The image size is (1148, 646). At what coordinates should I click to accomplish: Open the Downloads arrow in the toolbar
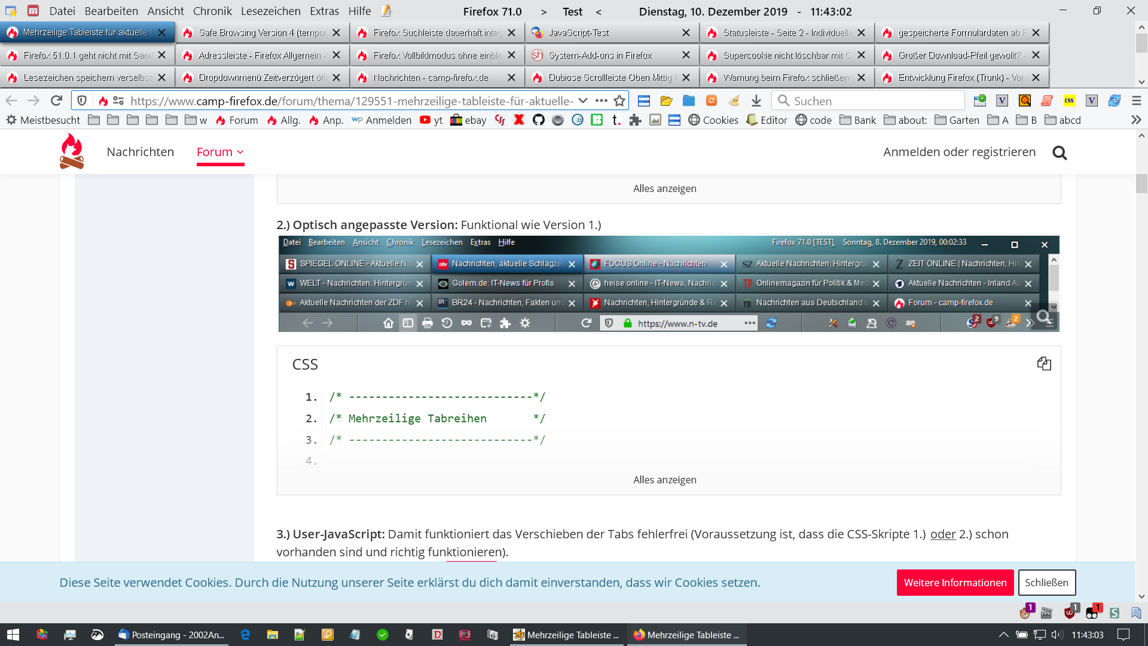756,100
